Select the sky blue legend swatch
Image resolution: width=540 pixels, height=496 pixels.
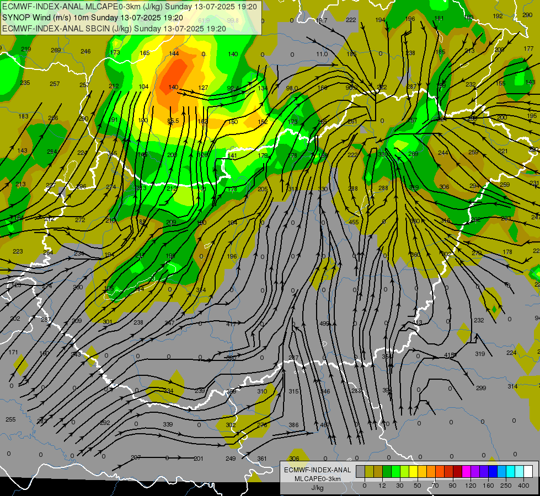coord(502,471)
